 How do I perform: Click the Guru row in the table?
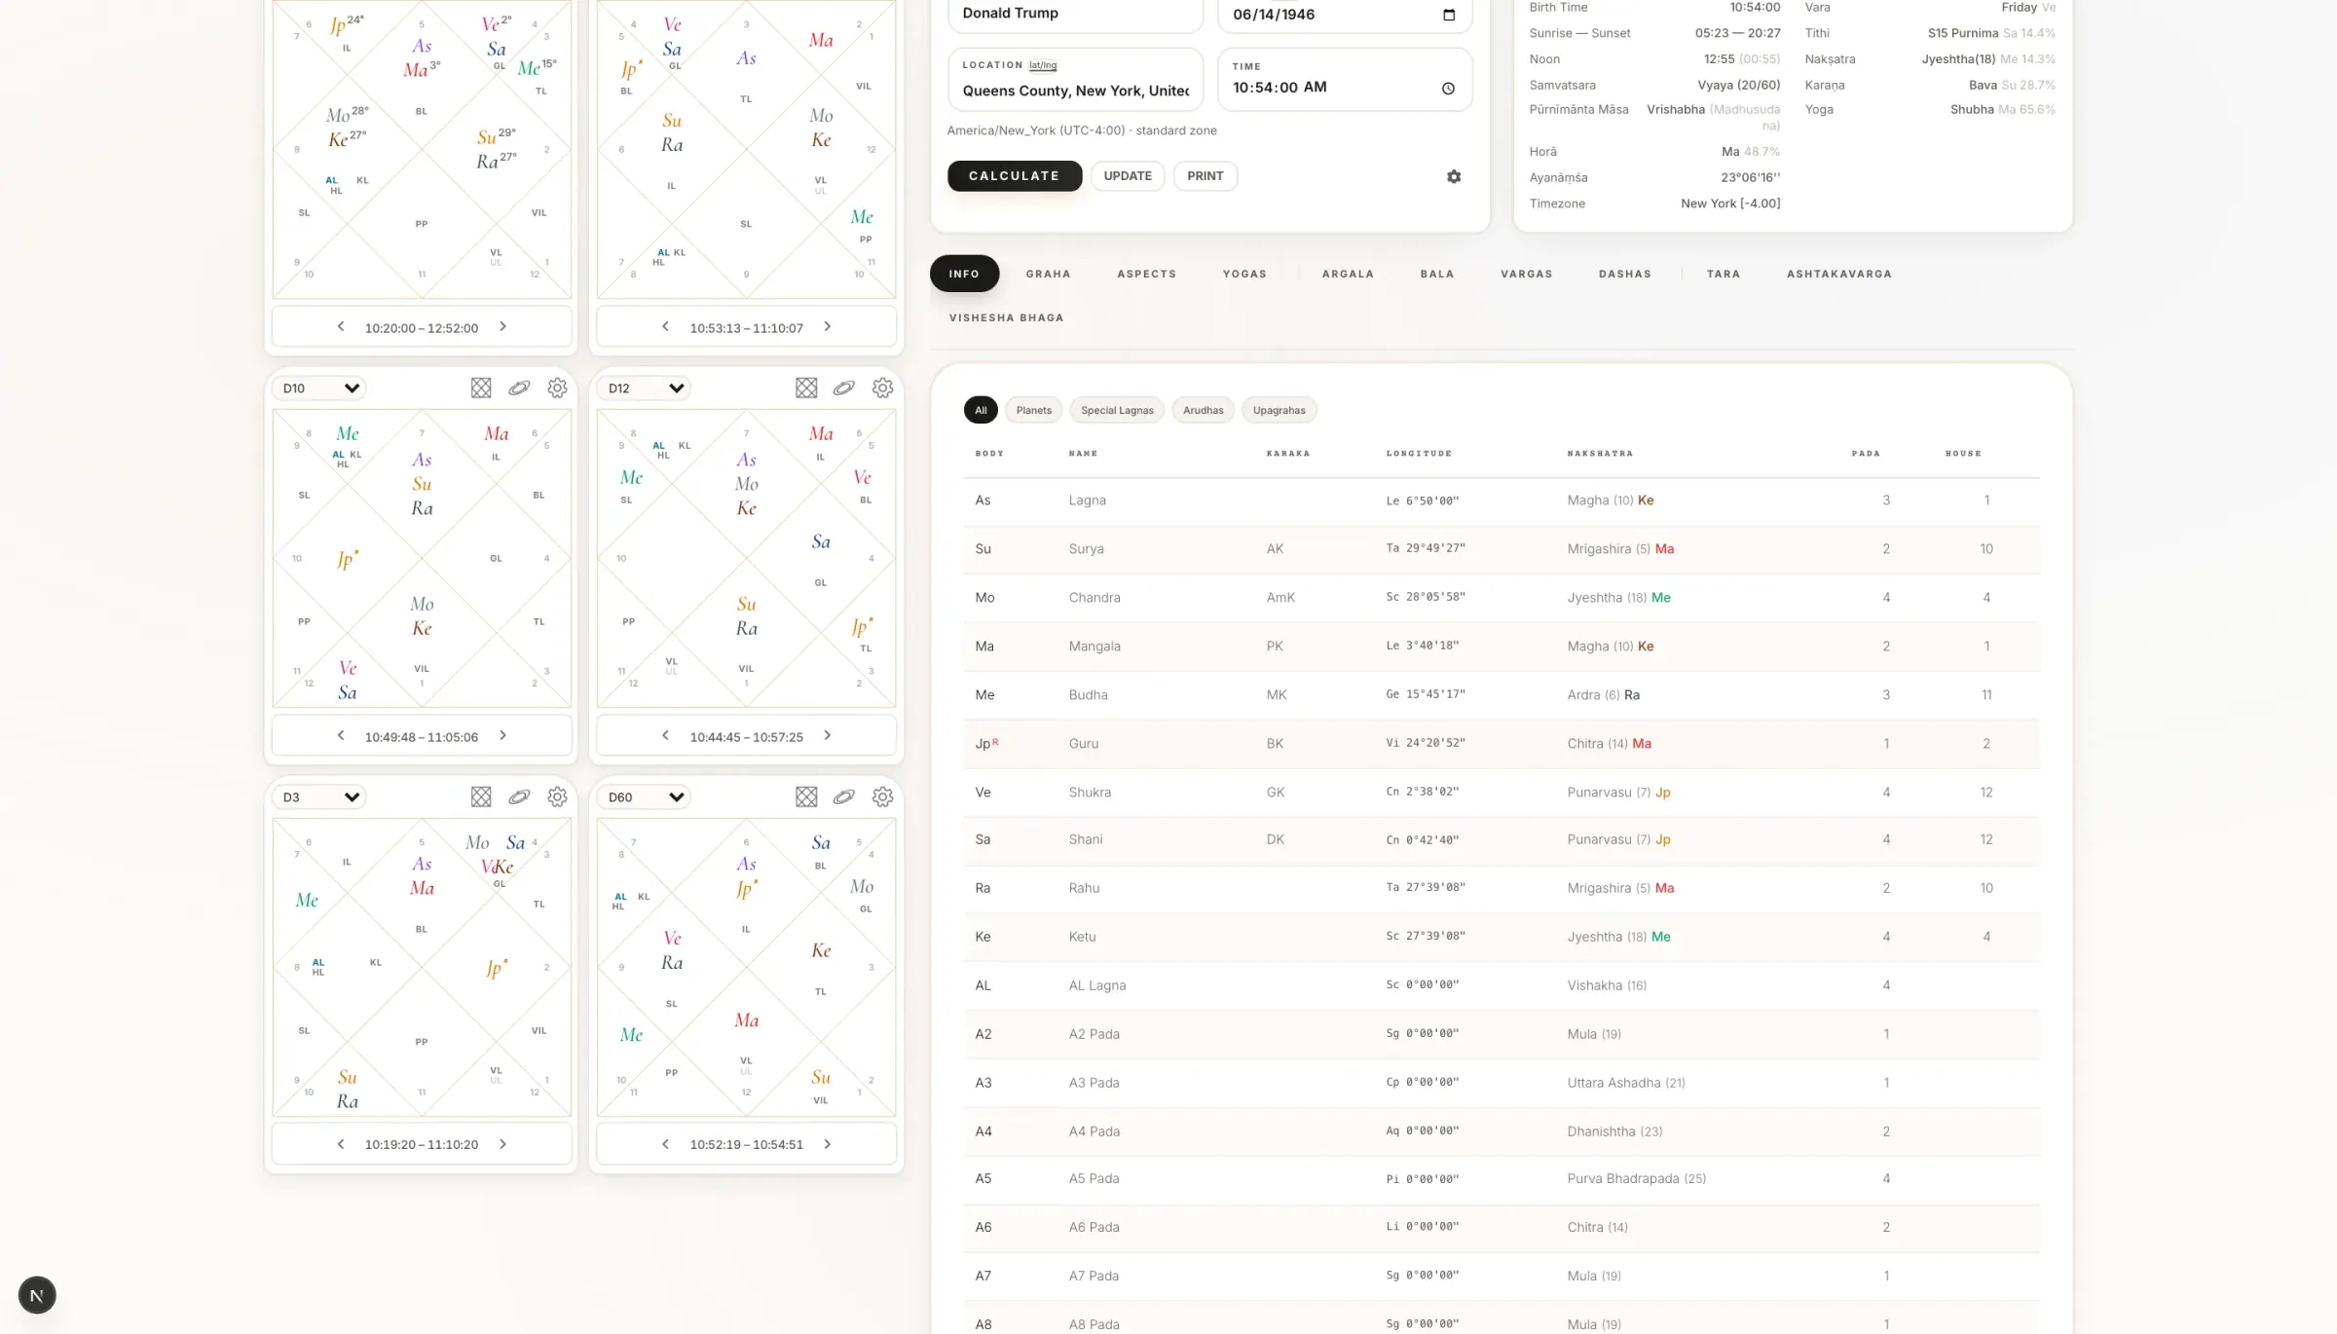(1502, 744)
